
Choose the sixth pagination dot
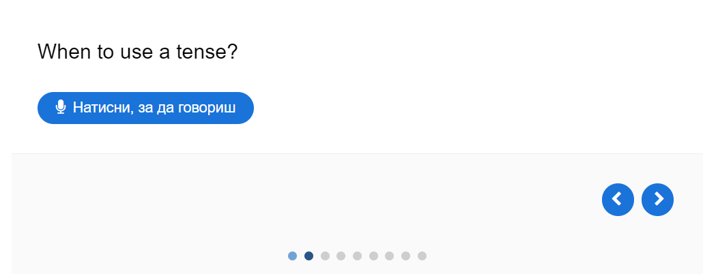coord(373,256)
